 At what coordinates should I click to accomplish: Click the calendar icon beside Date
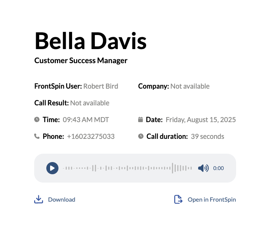click(140, 119)
